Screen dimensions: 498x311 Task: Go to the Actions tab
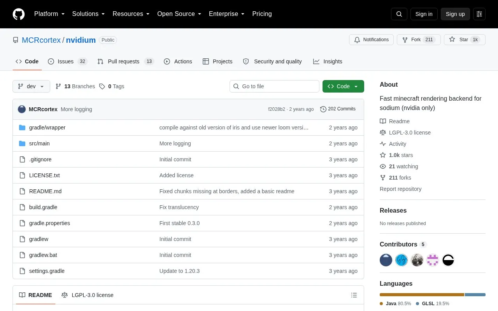click(x=178, y=61)
